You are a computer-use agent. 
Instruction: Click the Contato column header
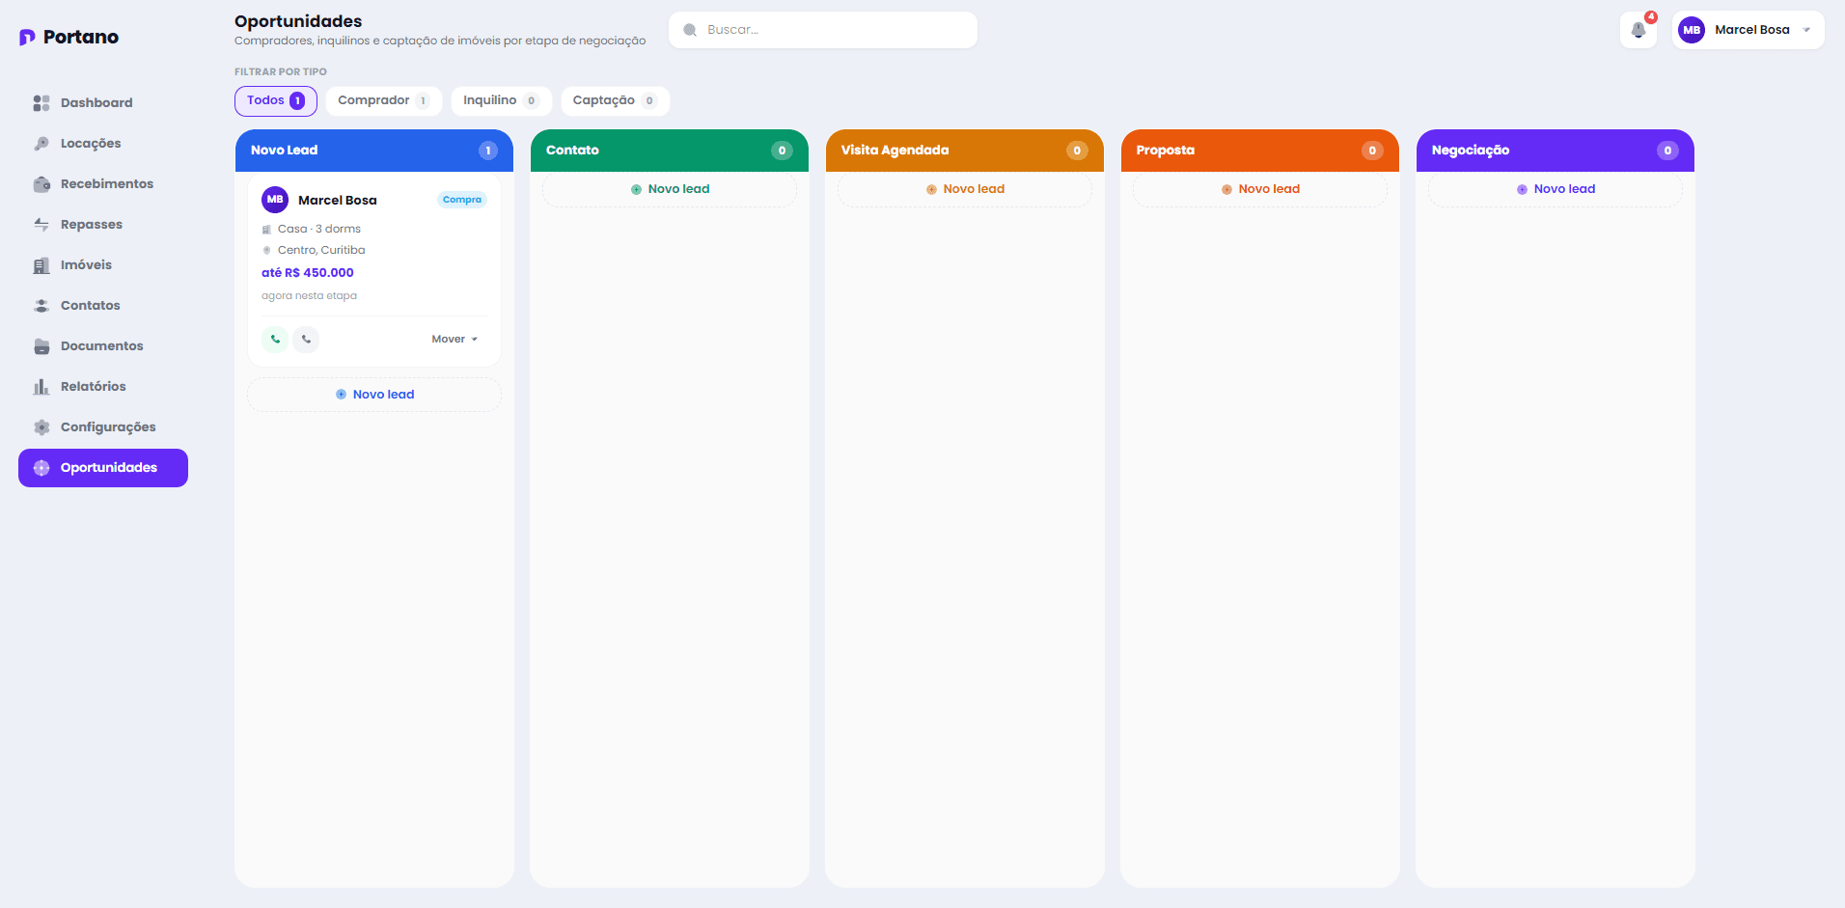tap(670, 151)
